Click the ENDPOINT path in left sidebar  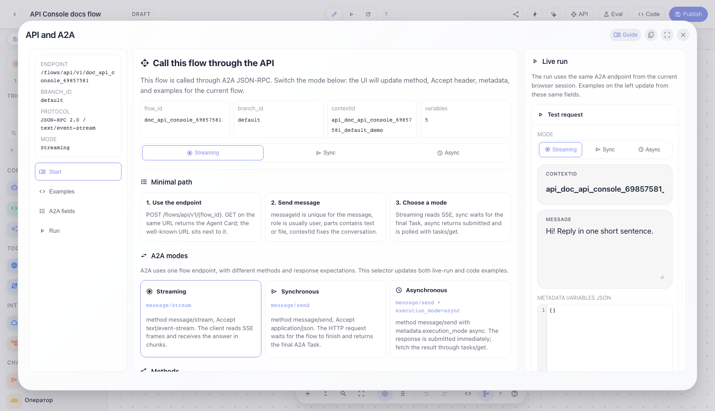tap(78, 76)
